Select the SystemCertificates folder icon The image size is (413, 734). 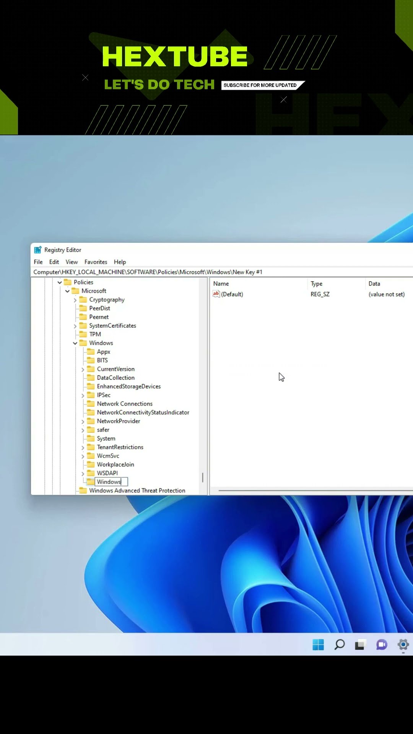pos(83,326)
